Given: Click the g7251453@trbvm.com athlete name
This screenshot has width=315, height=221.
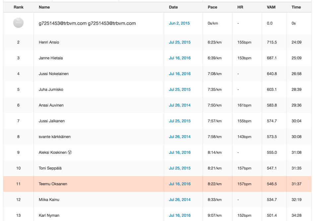Looking at the screenshot, I should tap(87, 23).
